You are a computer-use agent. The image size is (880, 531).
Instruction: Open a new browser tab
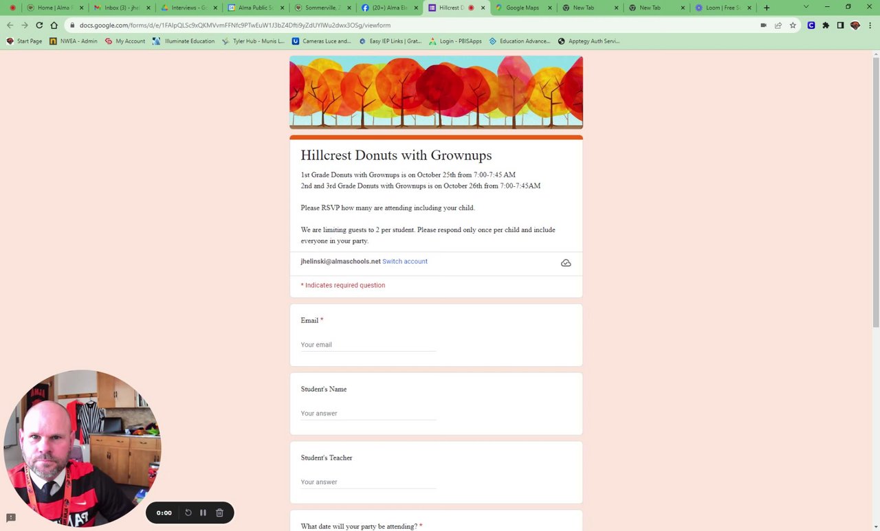click(x=767, y=8)
